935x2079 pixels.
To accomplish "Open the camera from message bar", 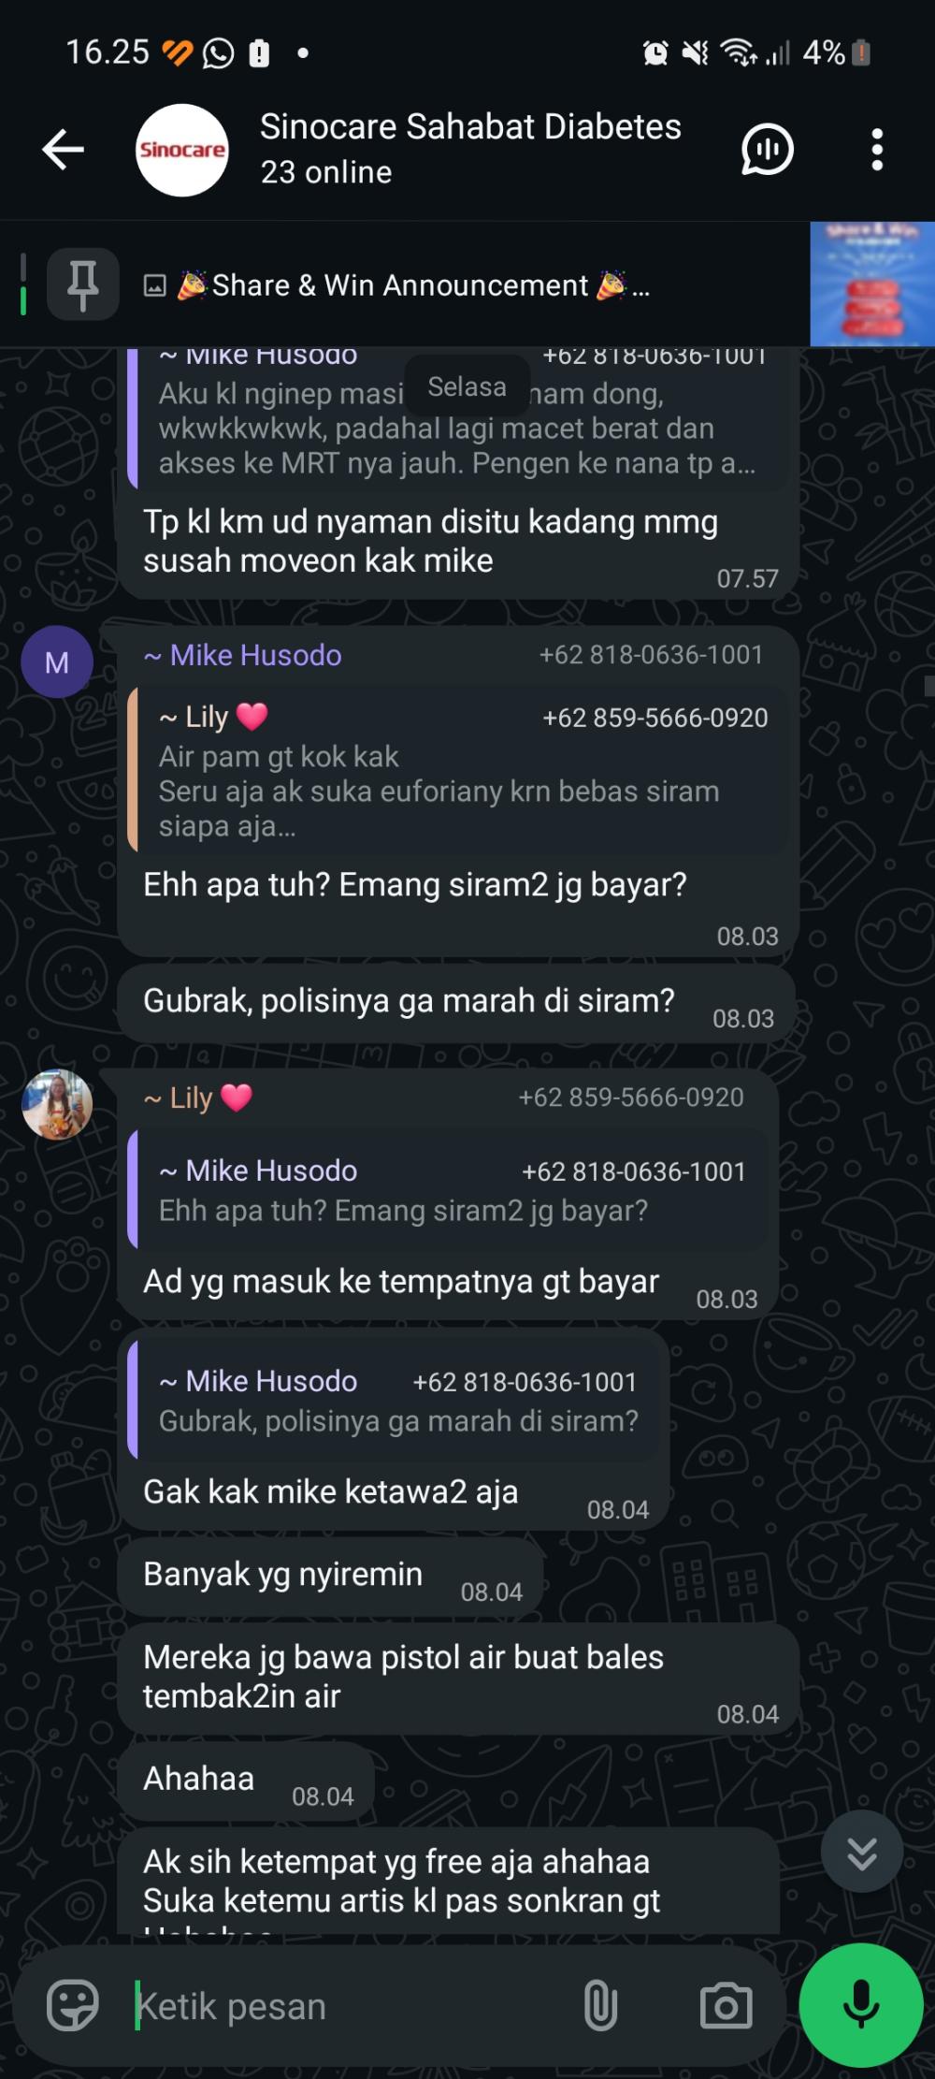I will click(726, 2007).
